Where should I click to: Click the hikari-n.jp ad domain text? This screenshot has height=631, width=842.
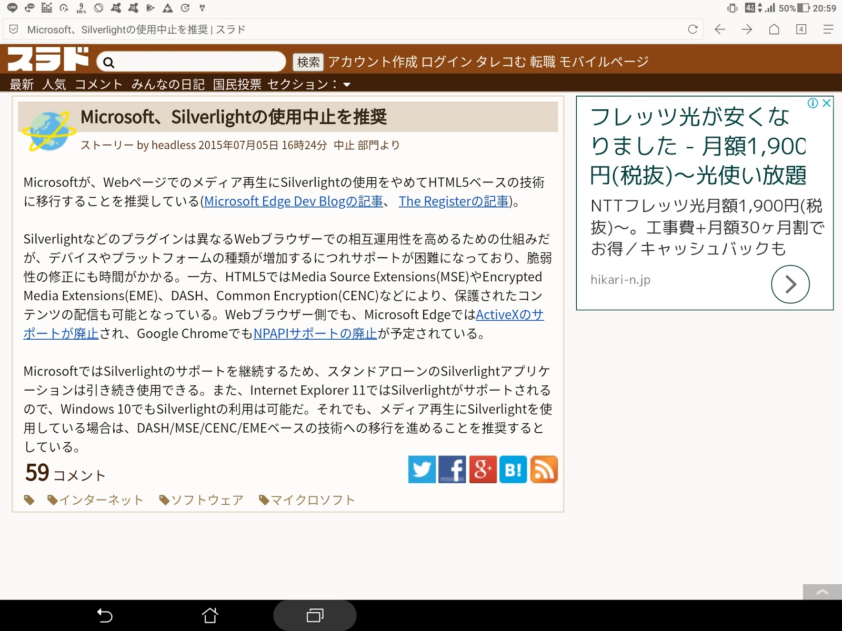[620, 280]
